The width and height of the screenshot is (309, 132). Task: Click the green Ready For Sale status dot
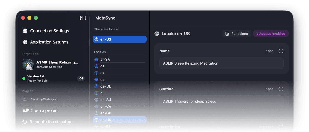point(24,79)
